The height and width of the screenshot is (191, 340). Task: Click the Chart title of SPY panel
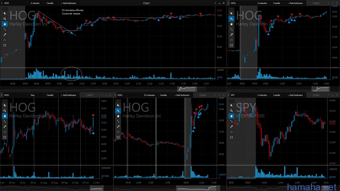(316, 95)
